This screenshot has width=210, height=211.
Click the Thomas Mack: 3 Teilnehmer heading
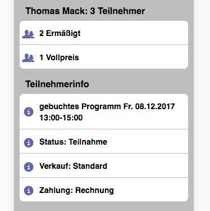click(85, 11)
